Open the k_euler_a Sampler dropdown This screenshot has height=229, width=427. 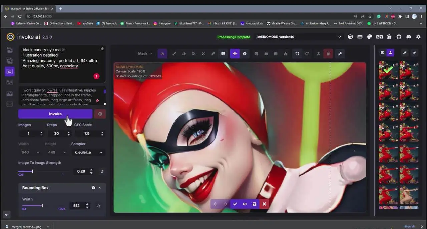[x=88, y=152]
